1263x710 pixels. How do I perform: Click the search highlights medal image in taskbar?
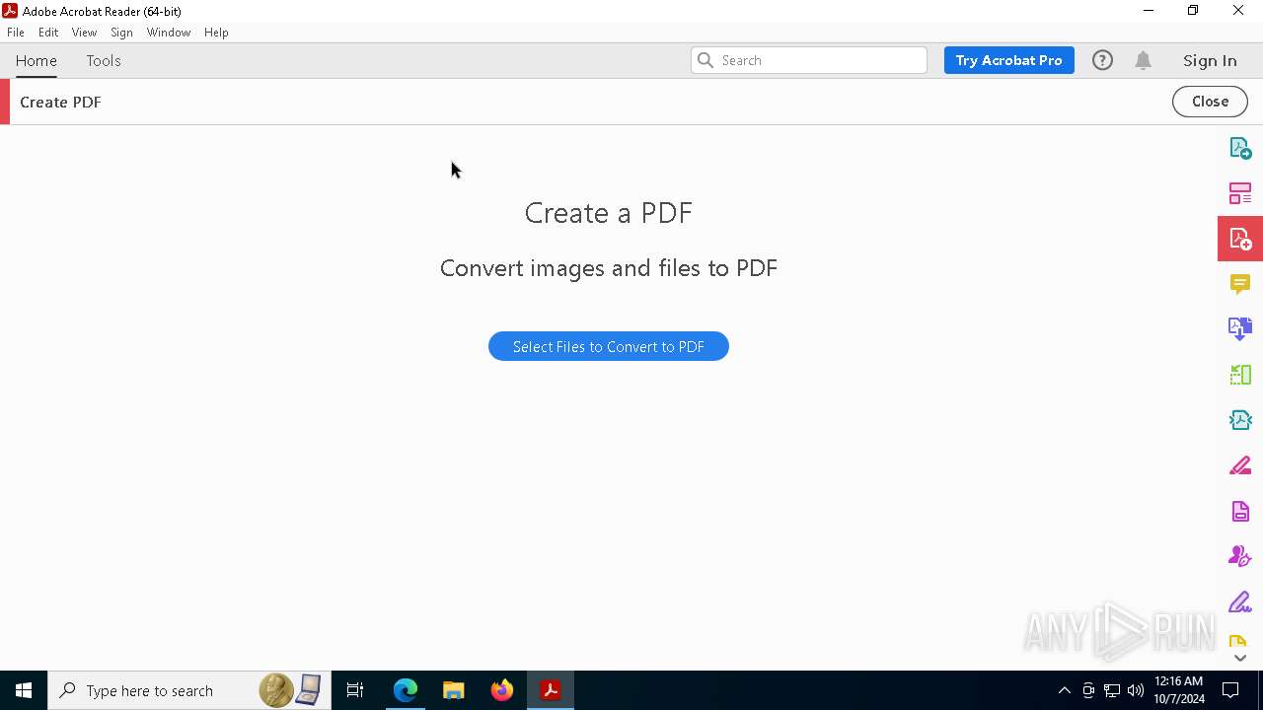(291, 690)
